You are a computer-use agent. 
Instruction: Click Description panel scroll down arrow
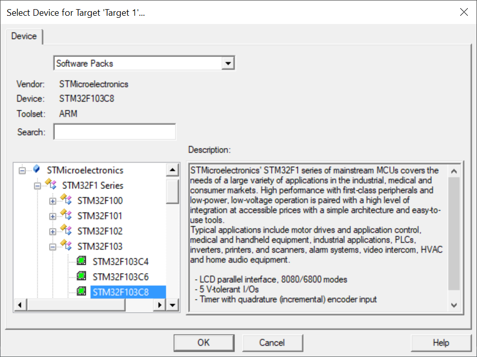[454, 305]
